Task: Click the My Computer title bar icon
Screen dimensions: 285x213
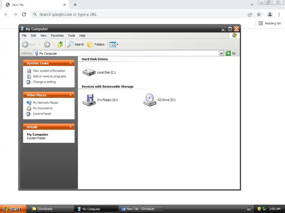Action: pos(22,29)
